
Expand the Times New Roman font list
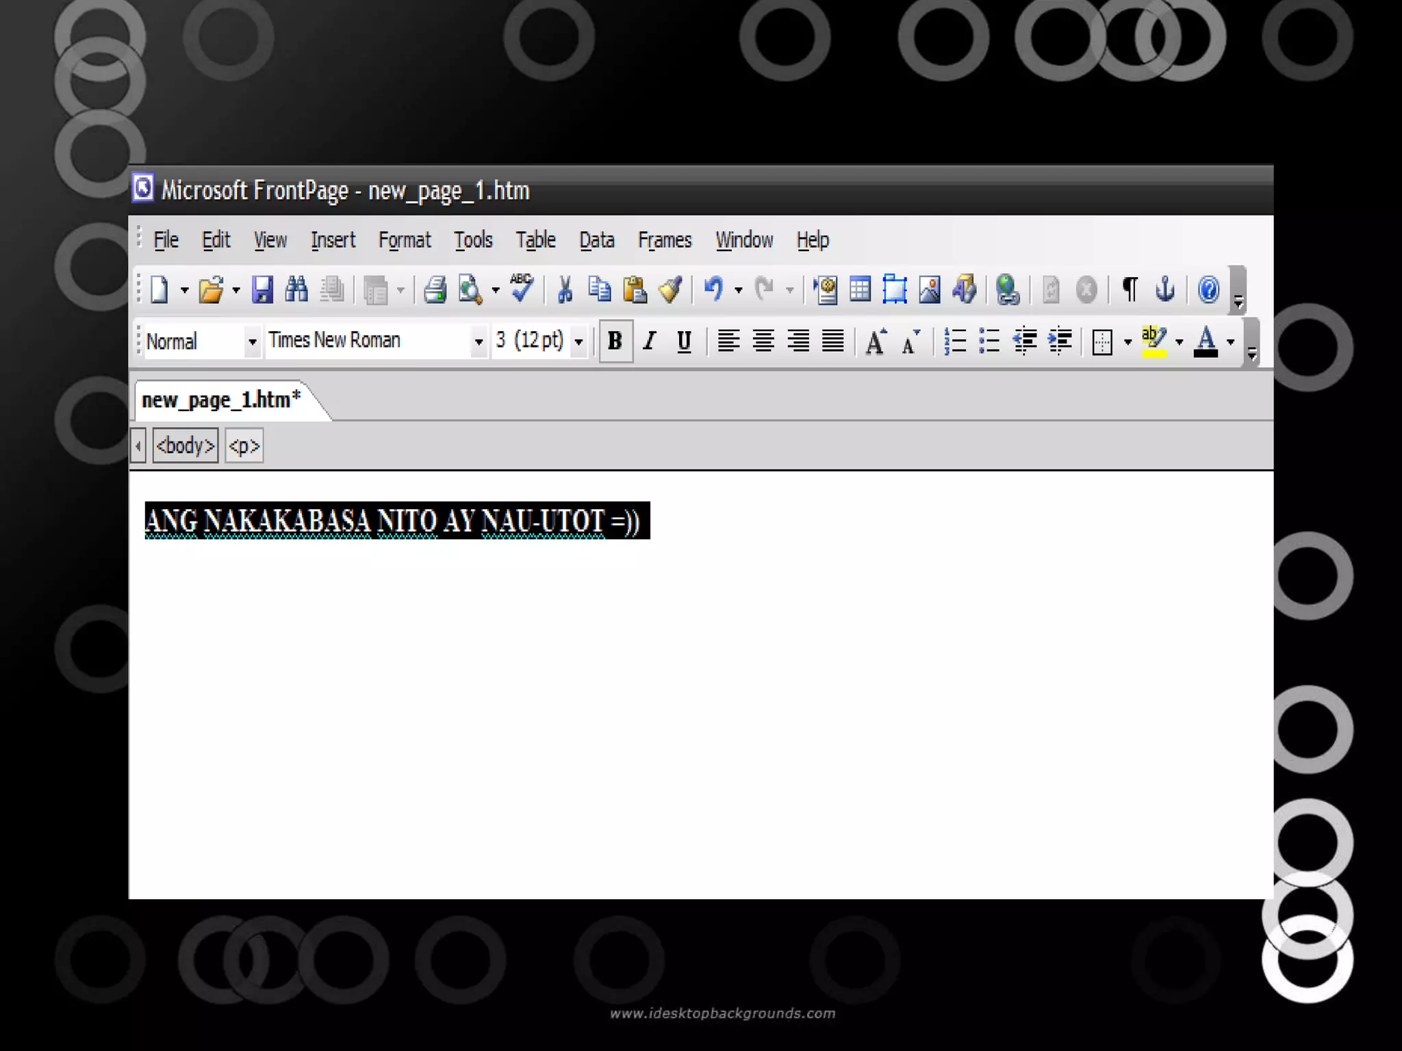coord(479,341)
